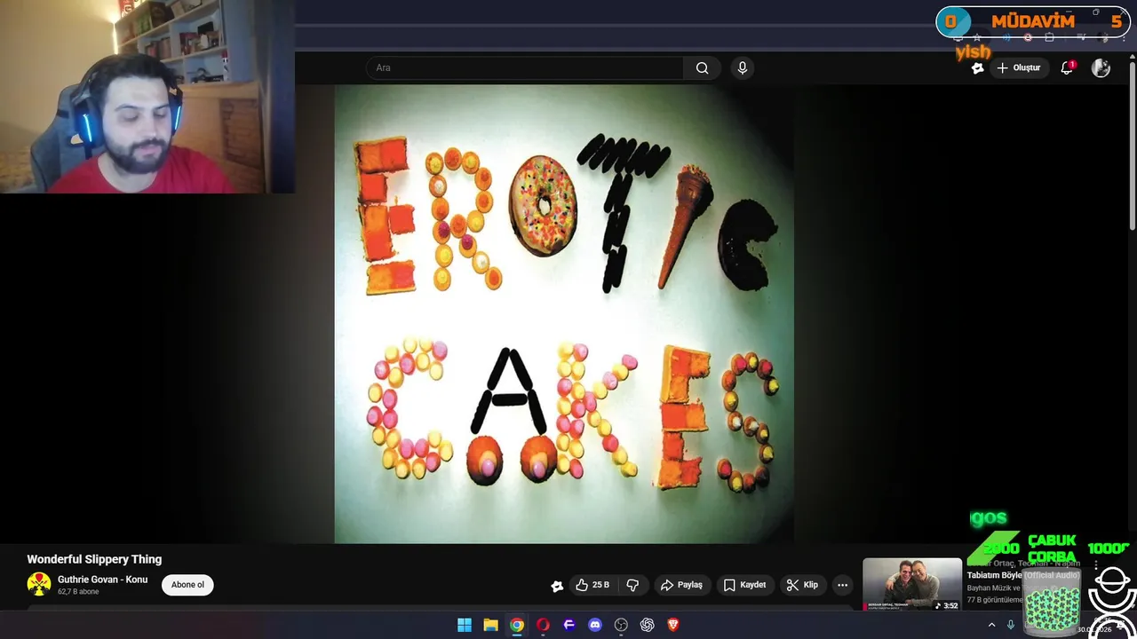Like the video with thumbs-up 25 B
Viewport: 1137px width, 639px height.
click(592, 585)
